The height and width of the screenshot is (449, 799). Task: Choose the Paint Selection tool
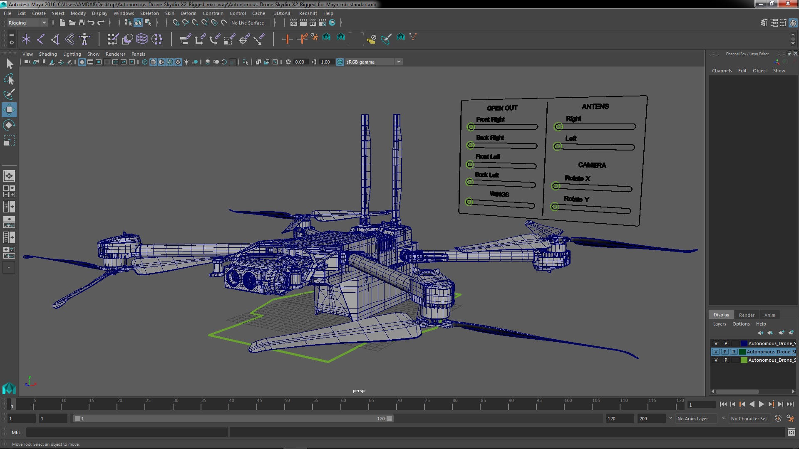click(x=9, y=94)
